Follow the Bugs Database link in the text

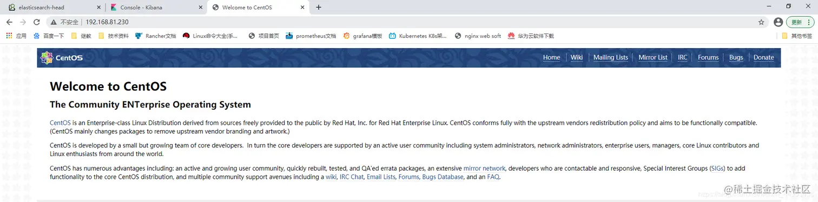443,177
